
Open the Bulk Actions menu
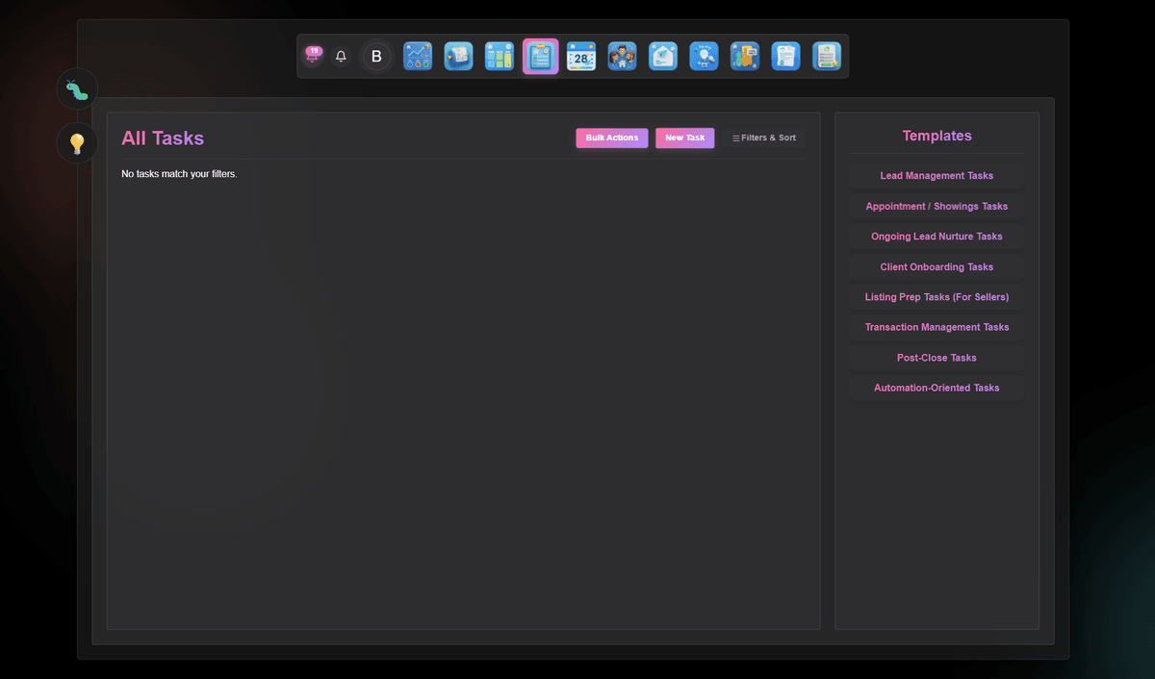611,138
